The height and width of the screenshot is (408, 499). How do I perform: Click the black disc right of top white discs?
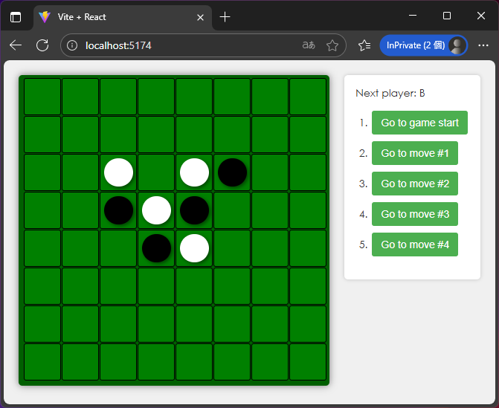[x=233, y=172]
